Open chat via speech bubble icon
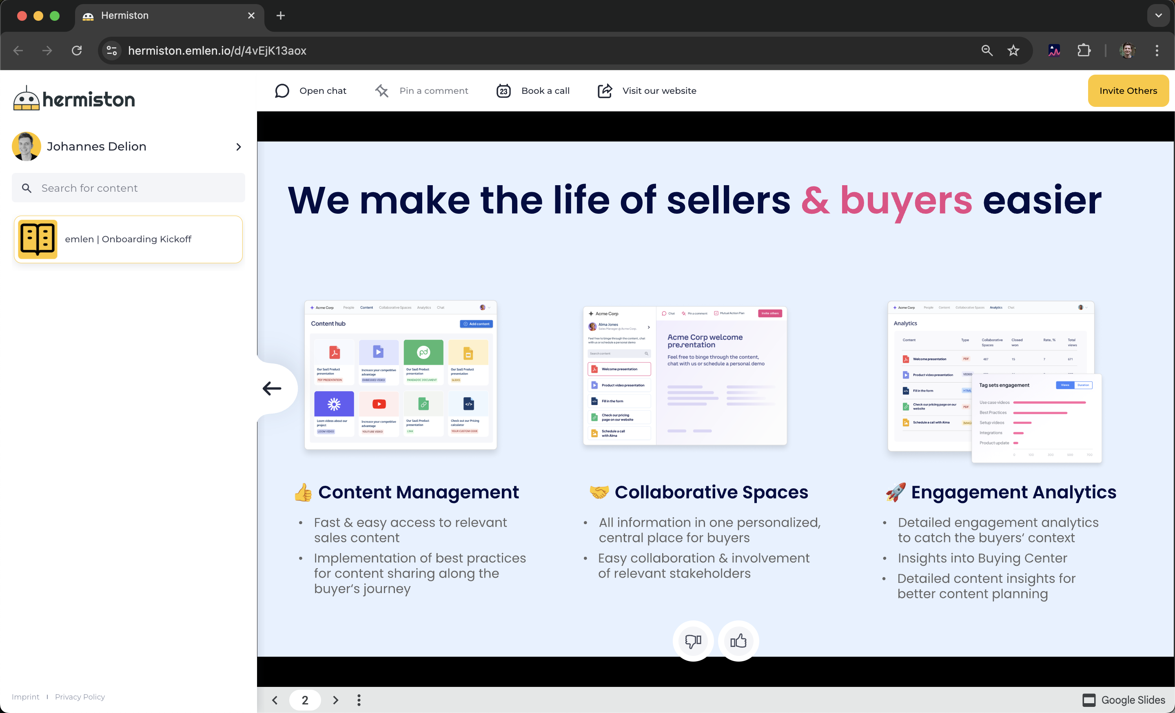 pos(282,91)
